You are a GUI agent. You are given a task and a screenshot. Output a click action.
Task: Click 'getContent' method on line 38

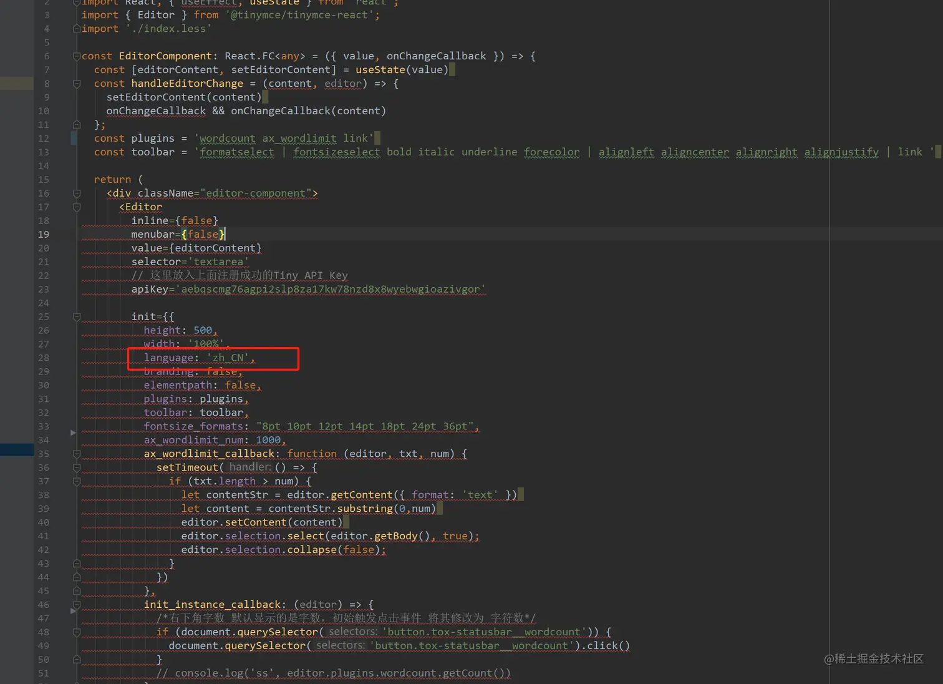362,495
